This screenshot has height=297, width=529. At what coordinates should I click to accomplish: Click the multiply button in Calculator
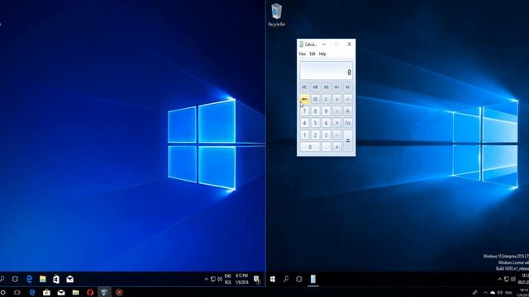coord(336,123)
